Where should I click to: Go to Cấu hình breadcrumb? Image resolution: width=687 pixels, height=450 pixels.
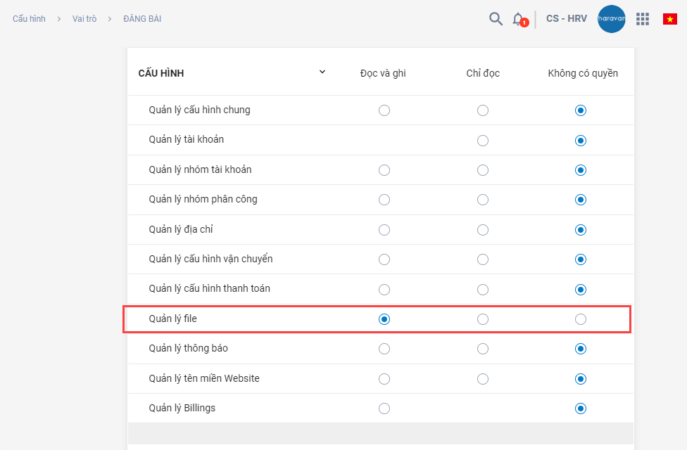29,19
